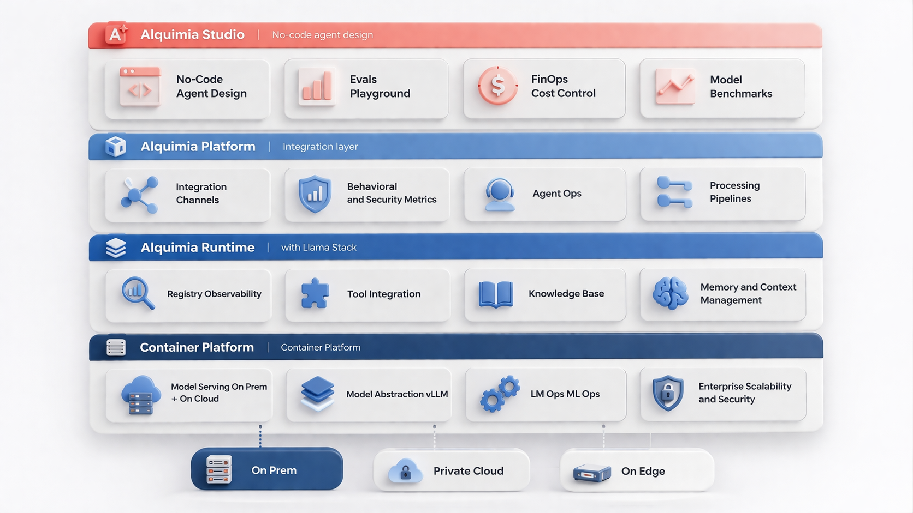Click the Processing Pipelines icon
The width and height of the screenshot is (913, 513).
tap(675, 192)
